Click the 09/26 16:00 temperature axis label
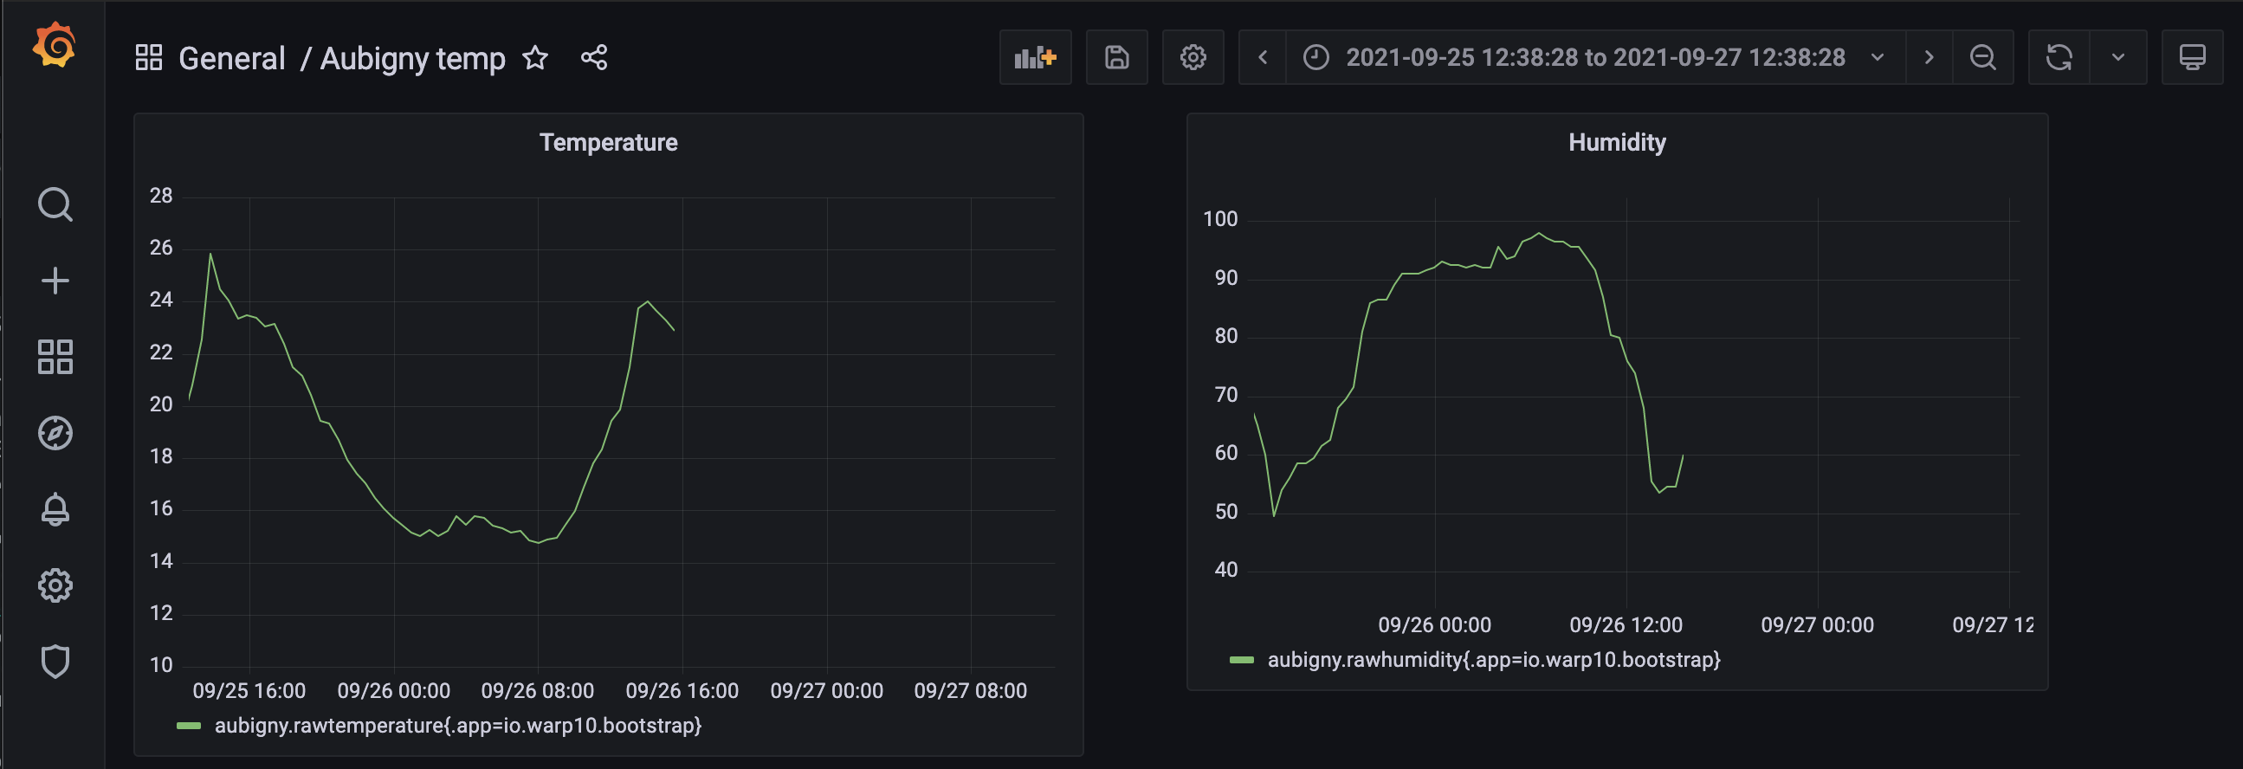The image size is (2243, 769). point(682,690)
